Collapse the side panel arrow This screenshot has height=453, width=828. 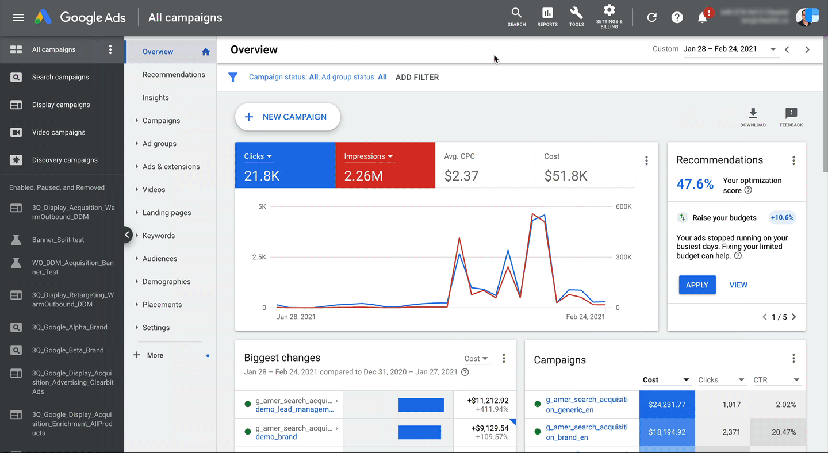click(127, 235)
